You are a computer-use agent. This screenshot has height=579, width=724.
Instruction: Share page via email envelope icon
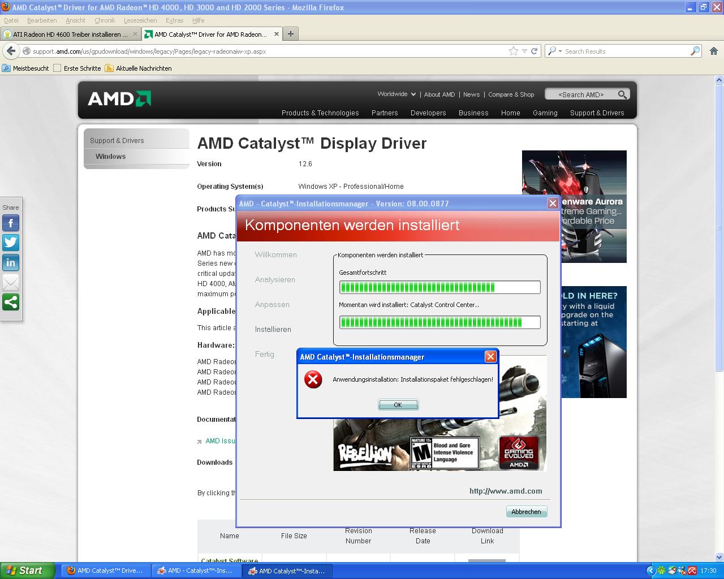11,282
